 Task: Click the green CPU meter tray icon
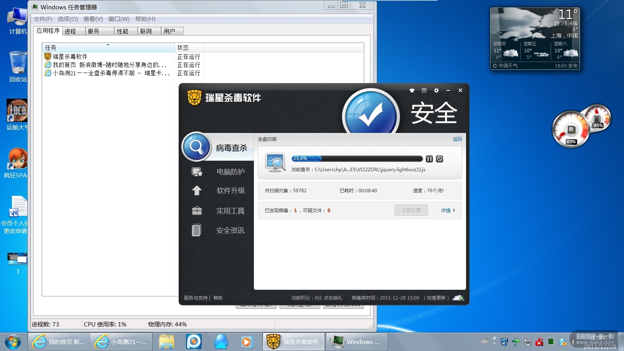pyautogui.click(x=551, y=342)
